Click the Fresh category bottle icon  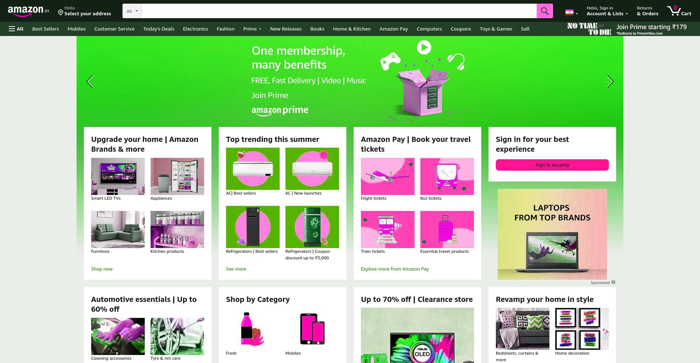click(253, 329)
